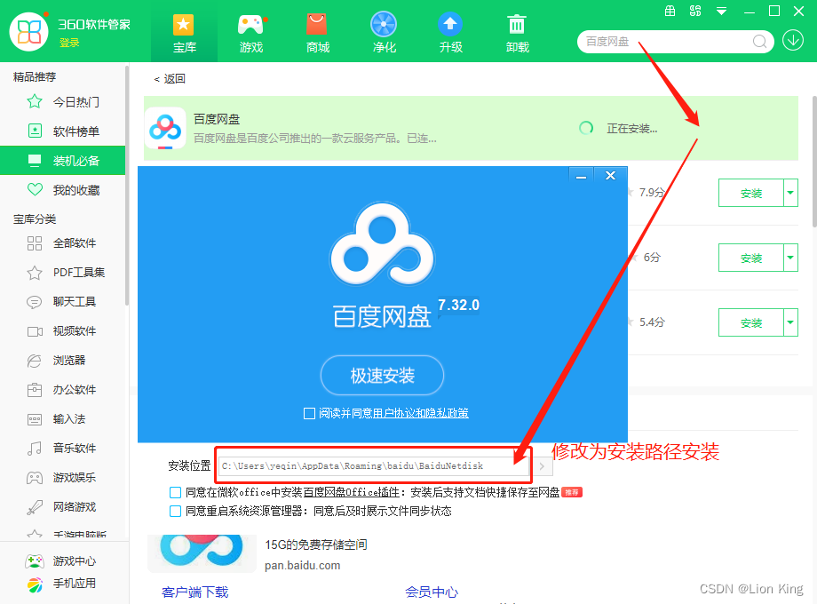The width and height of the screenshot is (817, 604).
Task: Open 游戏娱乐 category
Action: point(62,477)
